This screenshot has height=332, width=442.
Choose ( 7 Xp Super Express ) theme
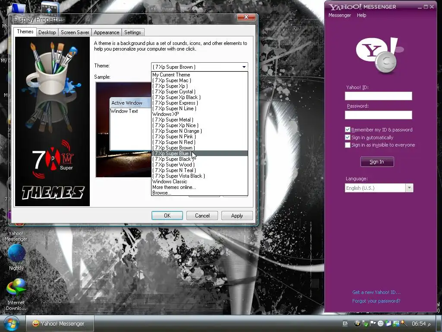click(199, 103)
